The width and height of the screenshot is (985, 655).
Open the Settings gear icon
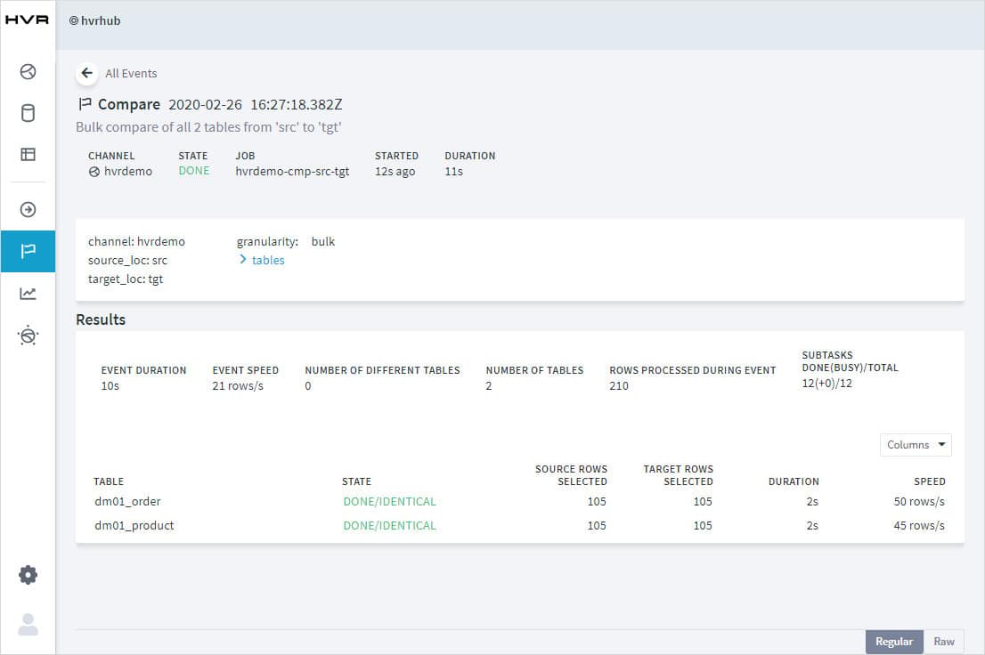(x=28, y=575)
